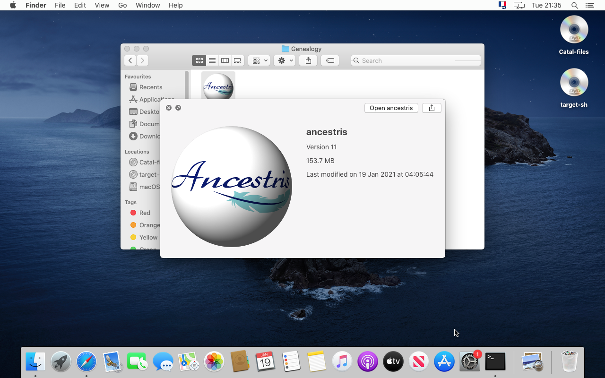Open App Store from the Dock
Viewport: 605px width, 378px height.
(x=444, y=362)
